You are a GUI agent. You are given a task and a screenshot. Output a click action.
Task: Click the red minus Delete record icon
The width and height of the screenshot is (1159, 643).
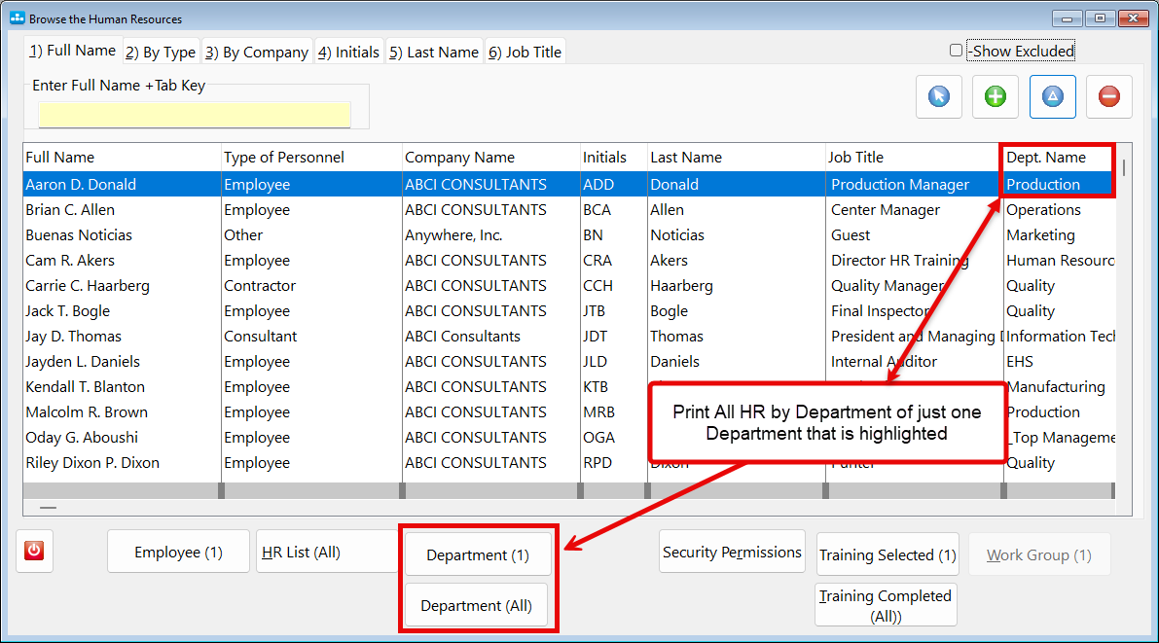click(x=1108, y=97)
